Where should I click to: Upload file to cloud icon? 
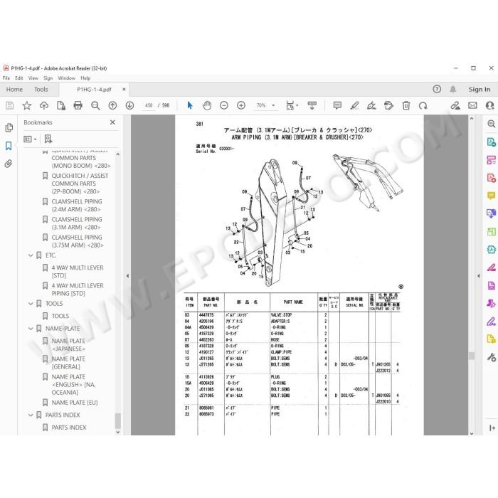tap(44, 105)
